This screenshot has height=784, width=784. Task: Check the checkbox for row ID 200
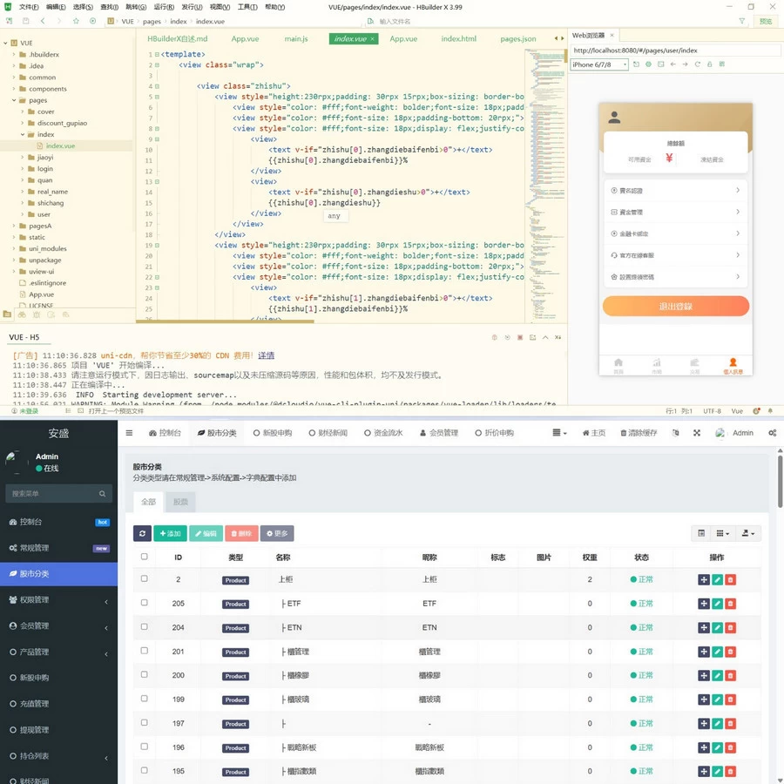[x=144, y=674]
